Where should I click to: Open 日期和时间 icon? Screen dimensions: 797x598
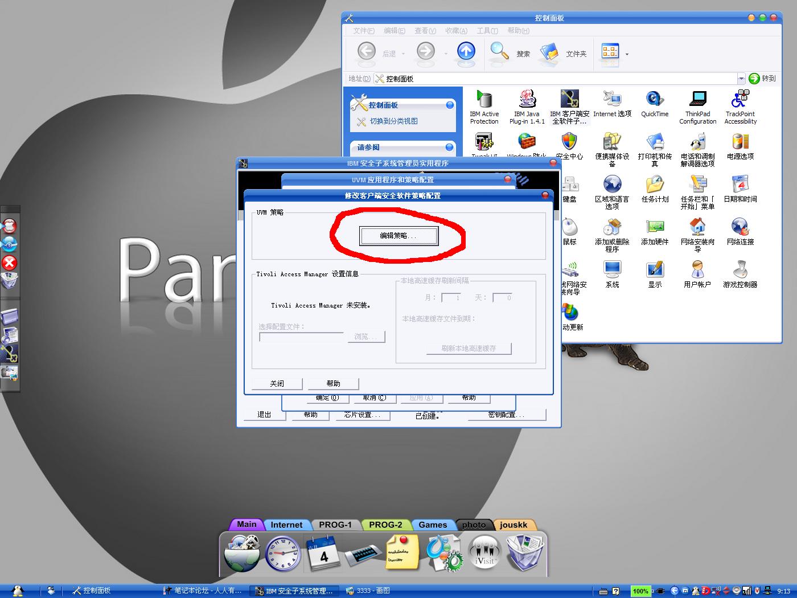740,189
